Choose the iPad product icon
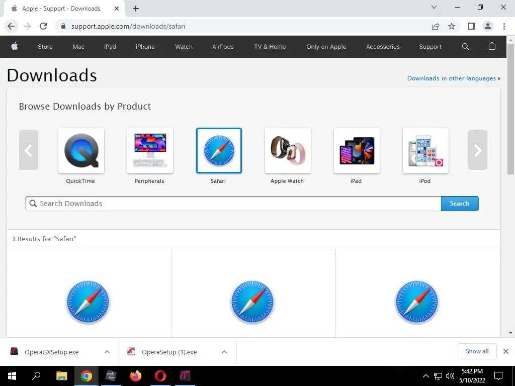515x386 pixels. pyautogui.click(x=357, y=150)
